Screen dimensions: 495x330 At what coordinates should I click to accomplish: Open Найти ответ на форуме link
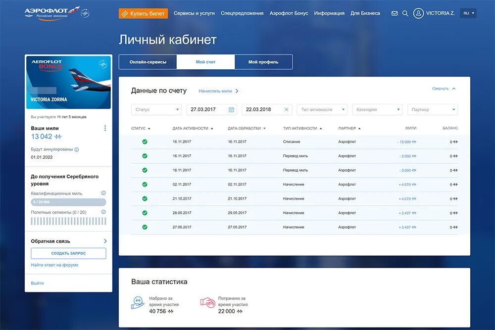tap(54, 265)
